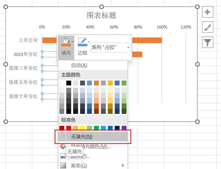Click the left-middle chart resize handle
The image size is (221, 169).
(x=6, y=64)
